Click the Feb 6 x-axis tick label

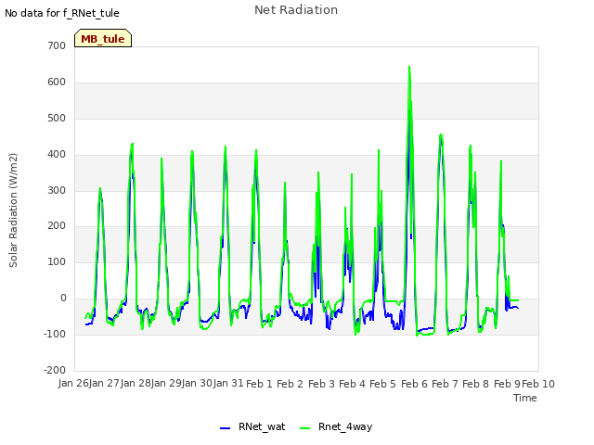tap(414, 384)
